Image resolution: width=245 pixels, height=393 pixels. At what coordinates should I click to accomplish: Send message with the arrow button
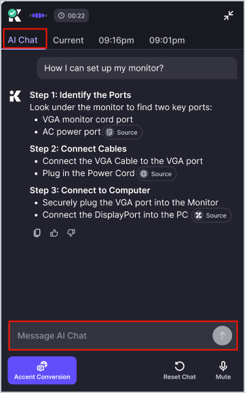222,336
